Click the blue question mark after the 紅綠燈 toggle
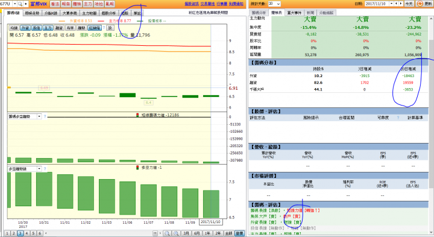The image size is (434, 237). coord(104,28)
